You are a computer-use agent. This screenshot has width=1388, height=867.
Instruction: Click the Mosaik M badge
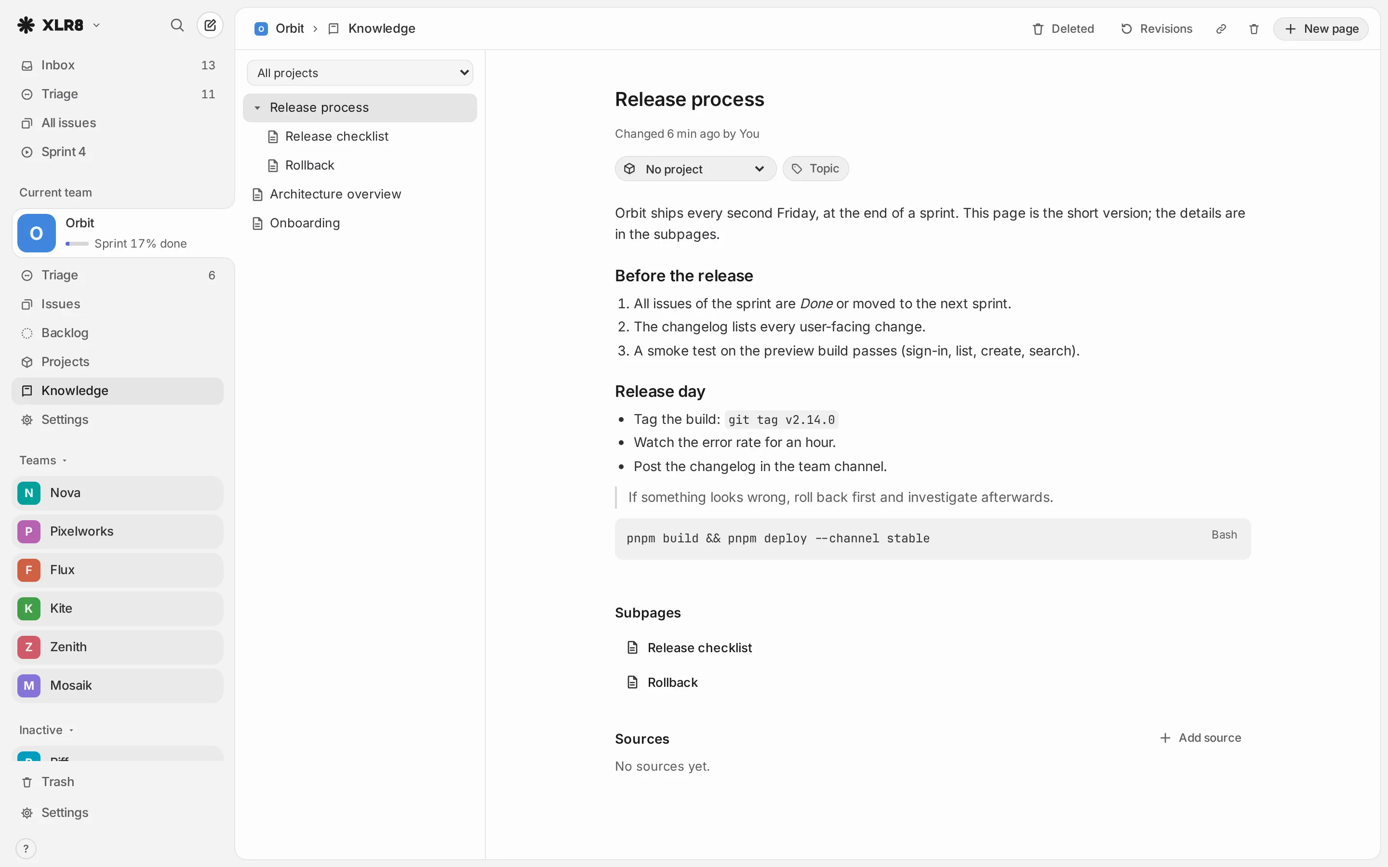(x=29, y=685)
